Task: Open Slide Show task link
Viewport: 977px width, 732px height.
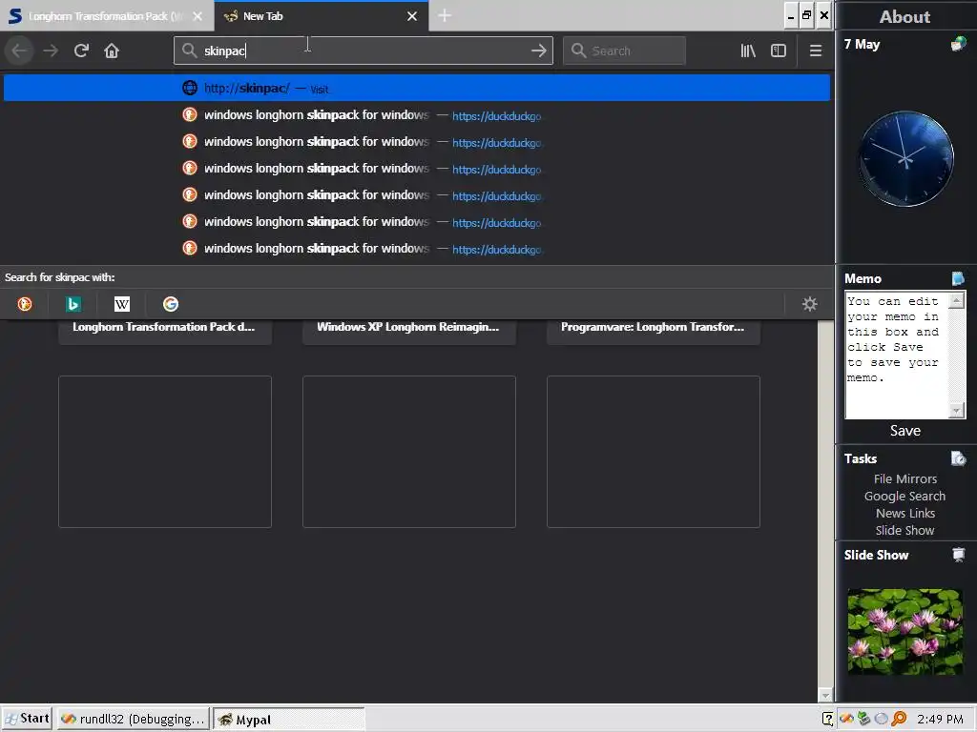Action: pyautogui.click(x=904, y=530)
